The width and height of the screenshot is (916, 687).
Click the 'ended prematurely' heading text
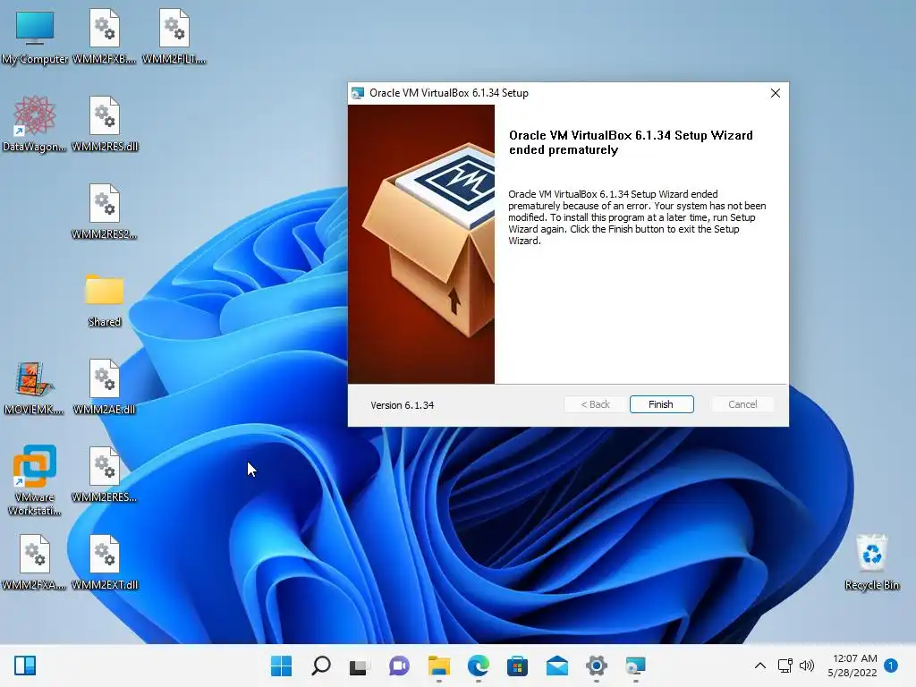[x=564, y=150]
